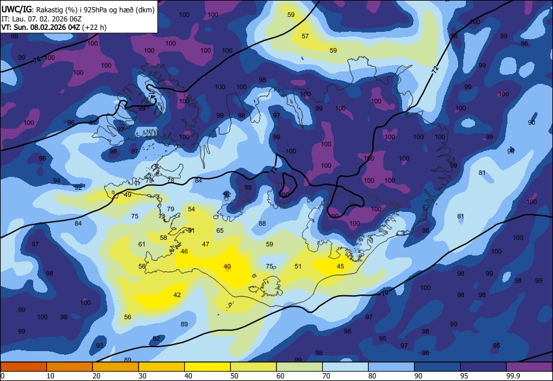Click the humidity value '42' on the map
The width and height of the screenshot is (553, 381).
coord(177,295)
